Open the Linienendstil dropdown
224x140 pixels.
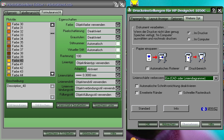pos(118,82)
